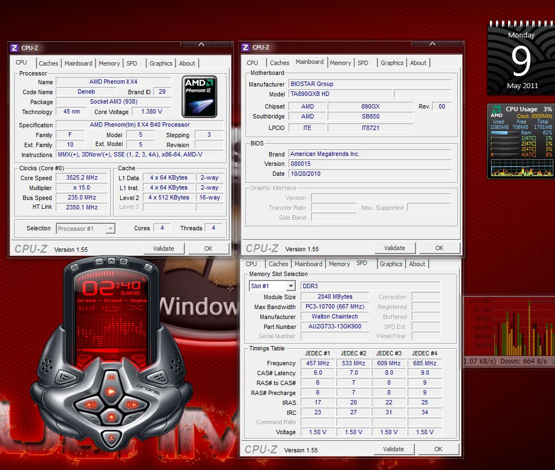The image size is (555, 470).
Task: Click the power icon atop the media player
Action: [123, 262]
